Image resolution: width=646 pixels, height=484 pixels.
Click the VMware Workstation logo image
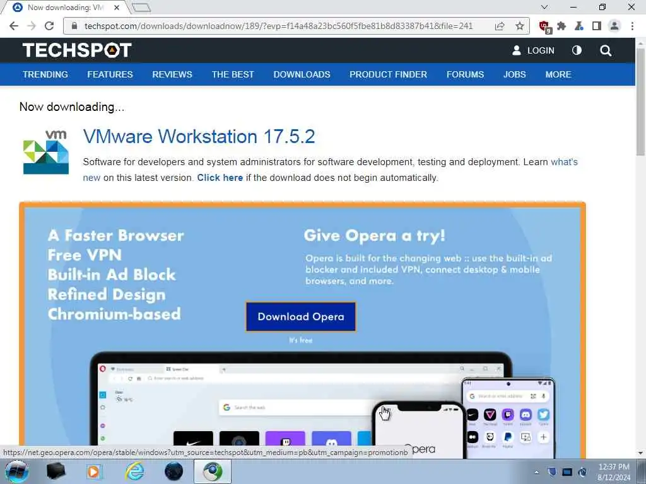coord(45,153)
